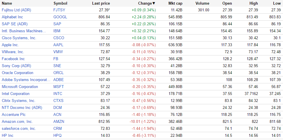Sort by the Mkt cap header
The image size is (283, 140).
click(x=175, y=3)
